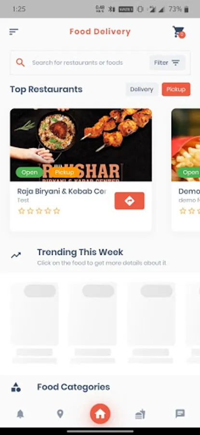Open the map location pin tab
The height and width of the screenshot is (435, 200).
[60, 414]
